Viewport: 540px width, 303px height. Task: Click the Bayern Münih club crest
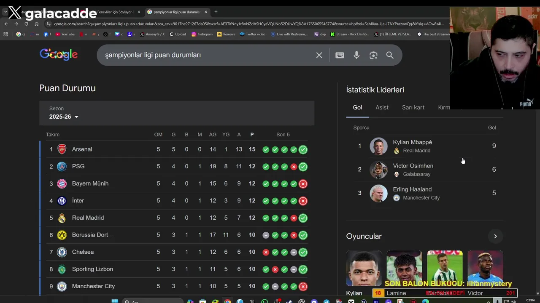pos(62,183)
